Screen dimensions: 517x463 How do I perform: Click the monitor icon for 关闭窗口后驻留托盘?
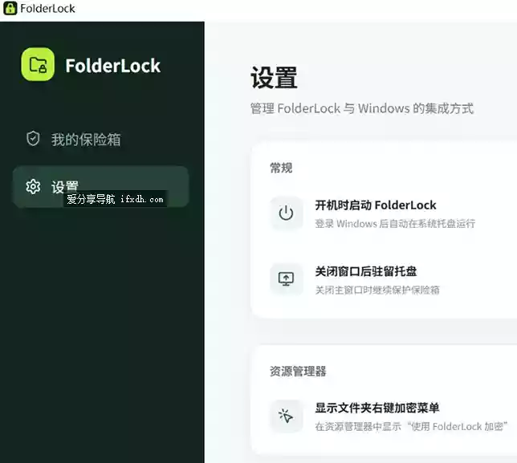point(286,279)
